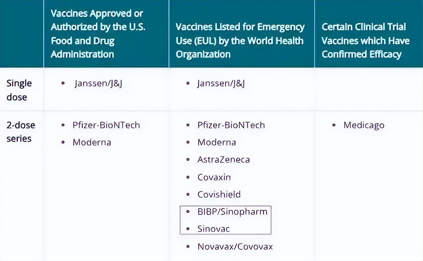Viewport: 423px width, 261px height.
Task: Select the Single dose row label
Action: coord(19,90)
